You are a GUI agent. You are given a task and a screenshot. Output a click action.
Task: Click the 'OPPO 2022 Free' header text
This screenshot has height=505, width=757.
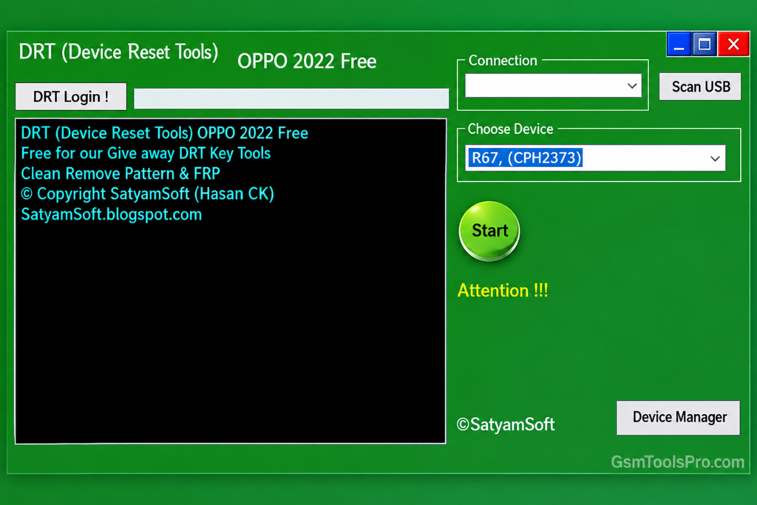(307, 61)
